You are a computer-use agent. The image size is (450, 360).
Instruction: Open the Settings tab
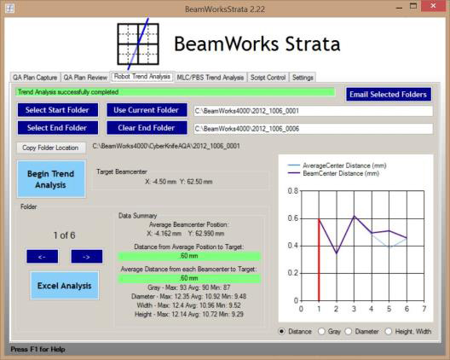click(303, 78)
